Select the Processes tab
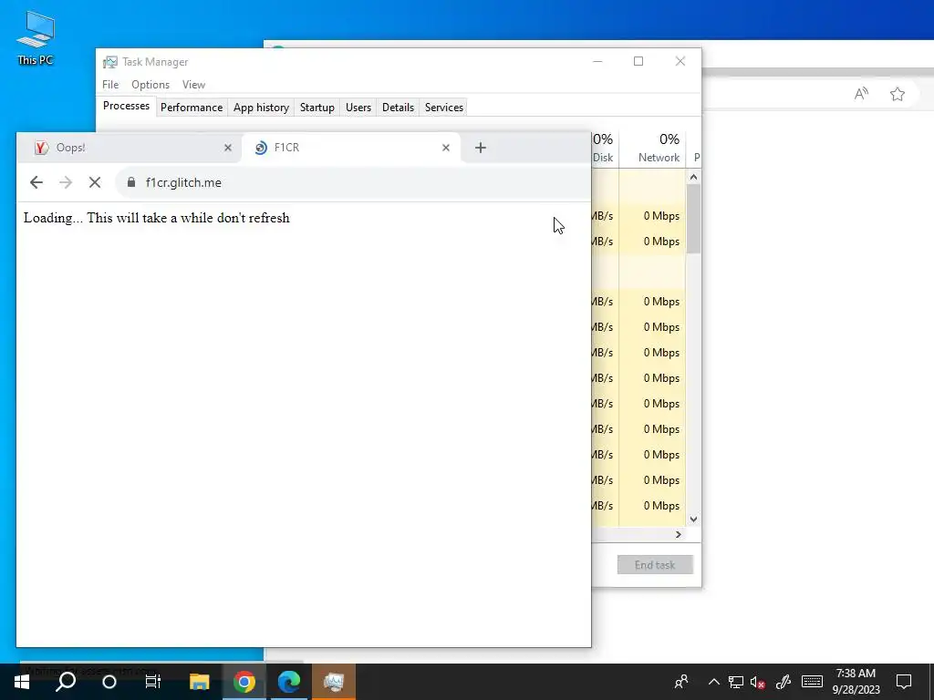The image size is (934, 700). [126, 106]
